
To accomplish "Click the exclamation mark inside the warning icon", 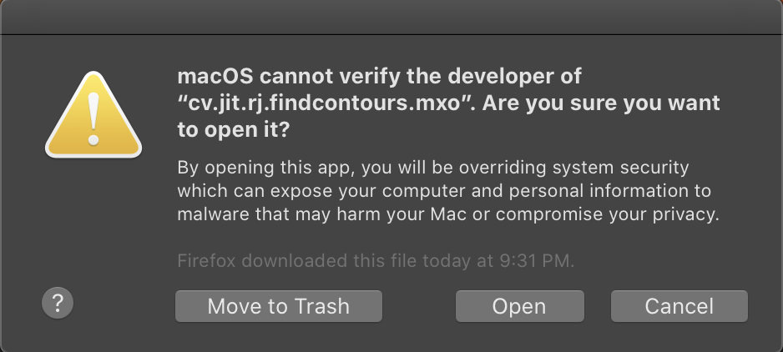I will click(x=93, y=118).
